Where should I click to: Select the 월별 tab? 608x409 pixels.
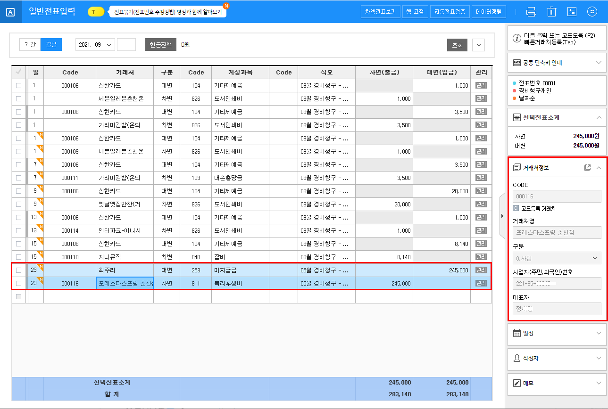pyautogui.click(x=51, y=45)
